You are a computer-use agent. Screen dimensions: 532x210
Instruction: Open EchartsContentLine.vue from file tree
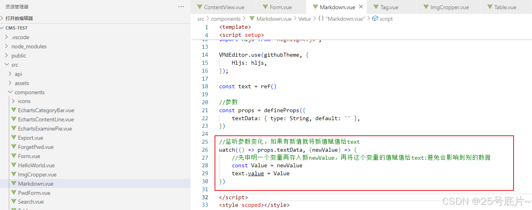pos(46,119)
